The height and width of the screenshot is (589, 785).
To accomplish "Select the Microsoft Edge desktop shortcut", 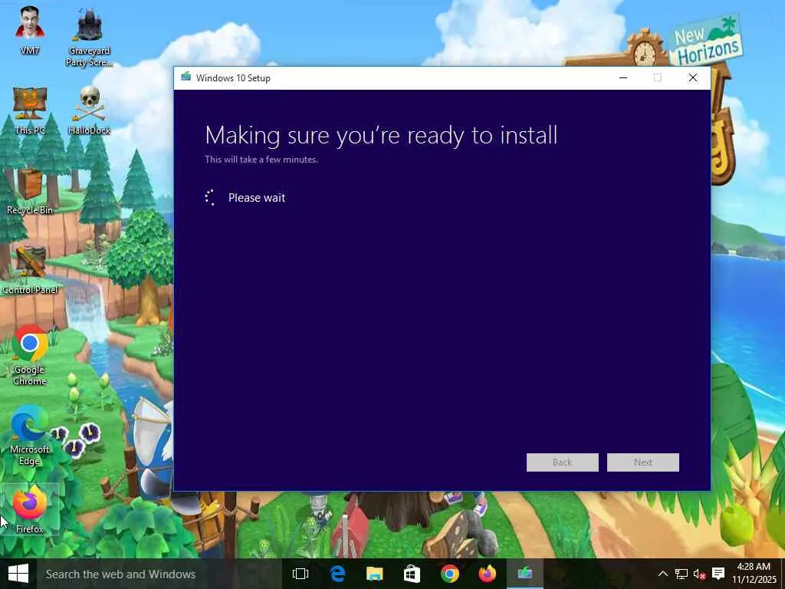I will click(30, 436).
